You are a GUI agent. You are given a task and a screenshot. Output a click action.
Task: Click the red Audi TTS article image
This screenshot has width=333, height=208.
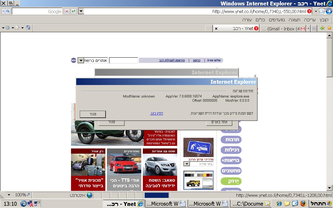(x=124, y=165)
